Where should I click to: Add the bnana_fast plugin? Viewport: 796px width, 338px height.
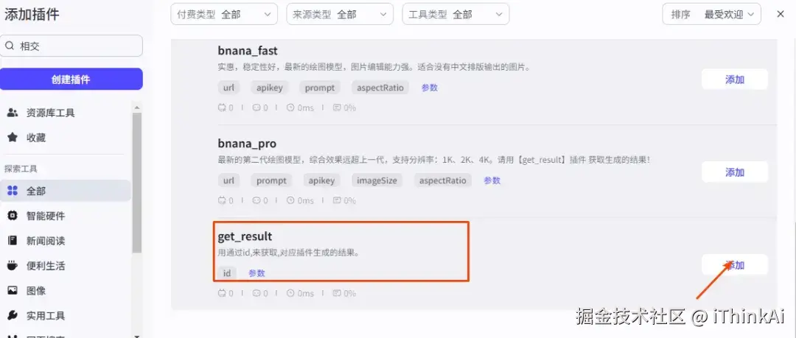[x=735, y=80]
